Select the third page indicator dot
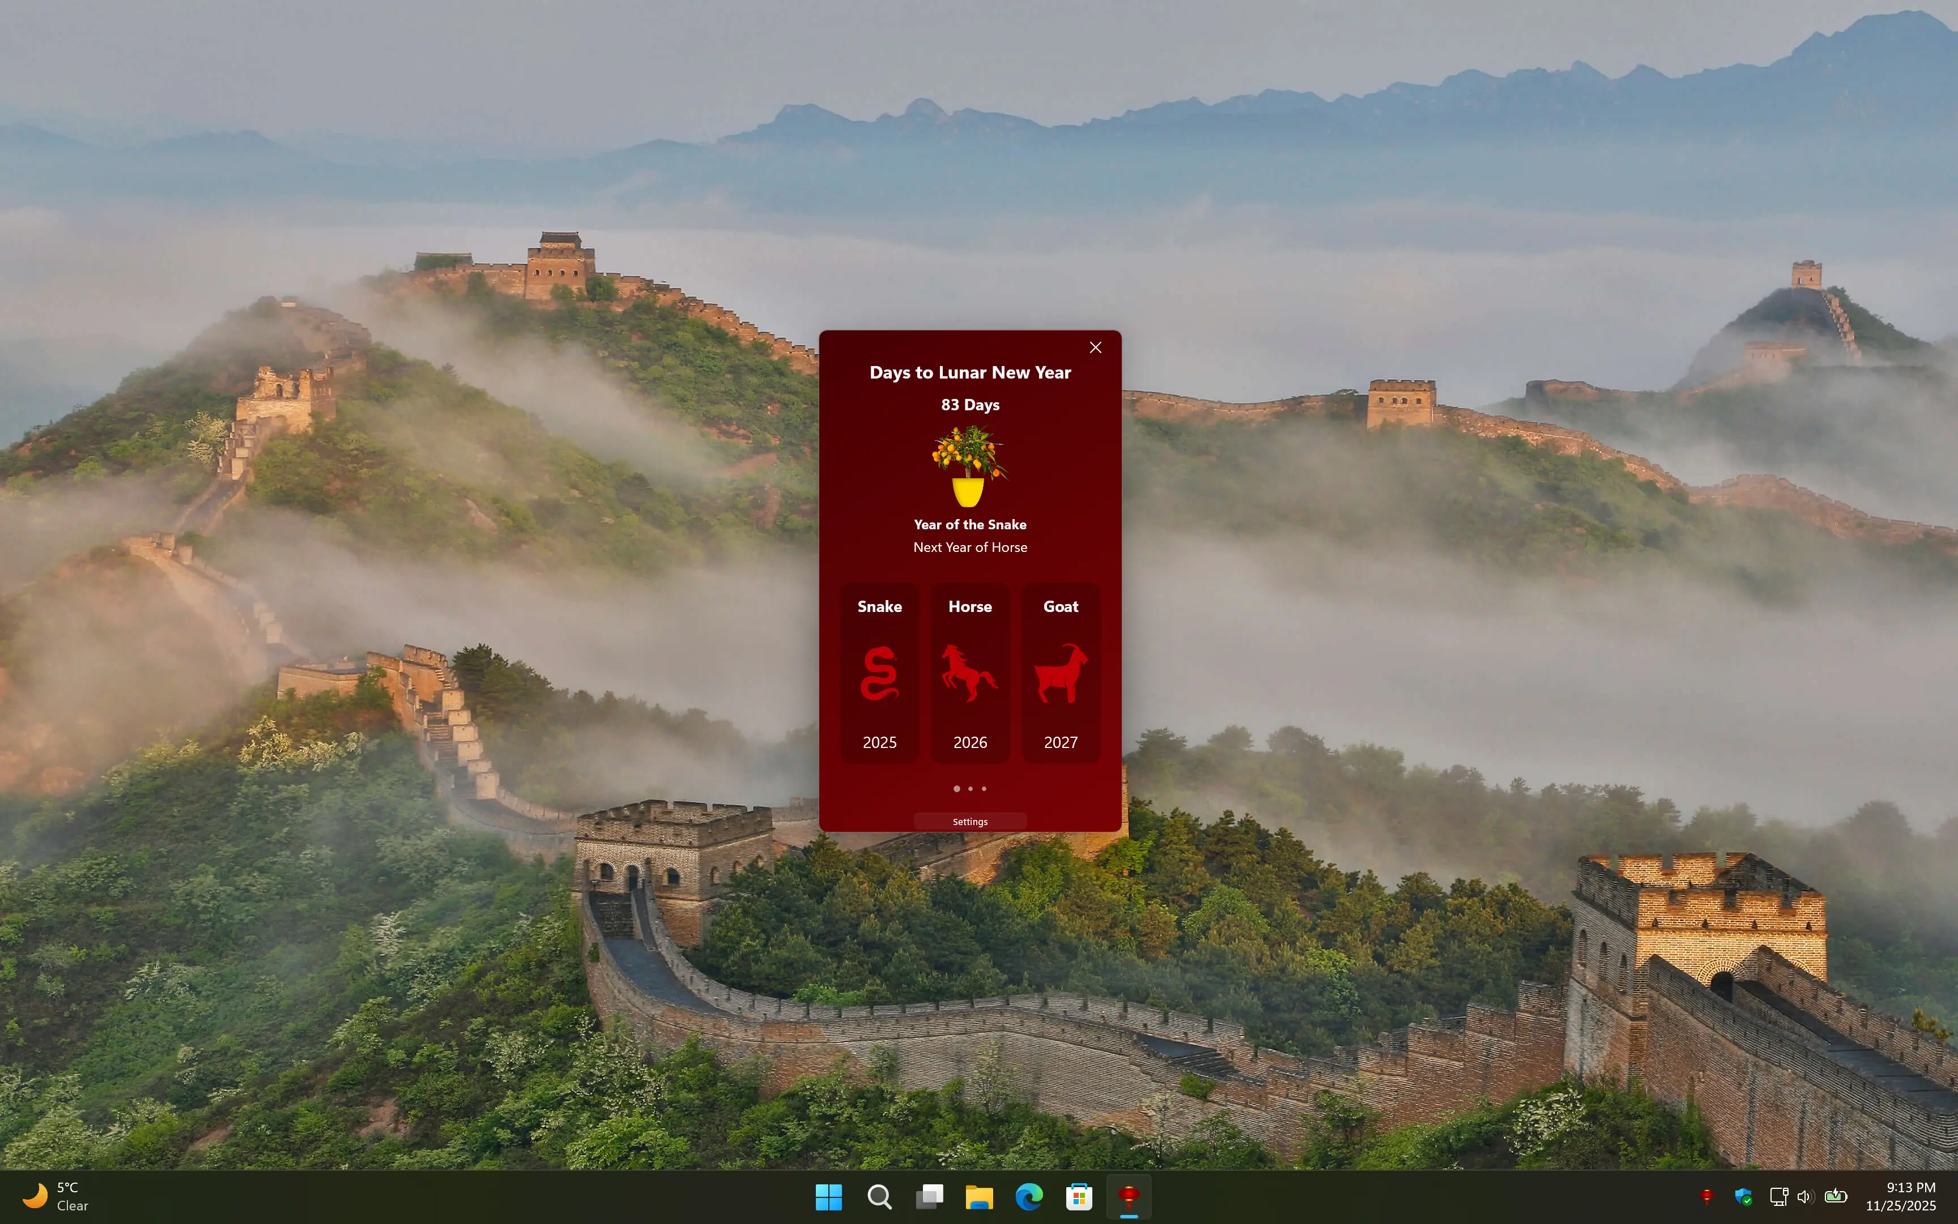 coord(984,788)
